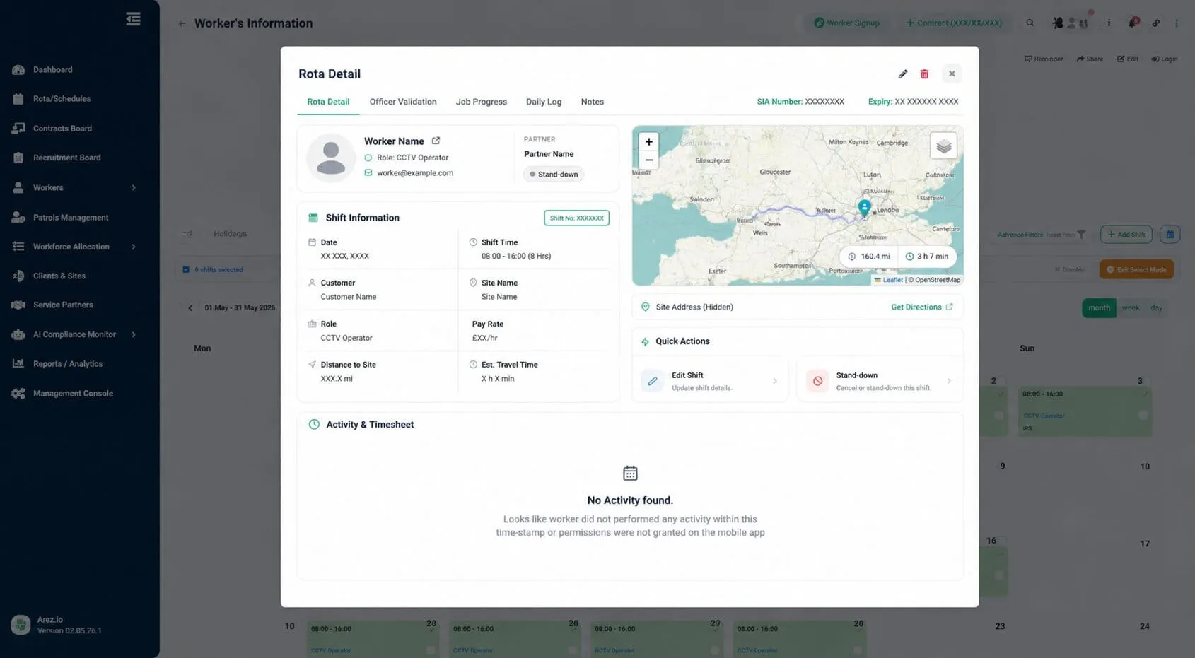Screen dimensions: 1195x658
Task: Expand Workforce Allocation submenu
Action: (x=134, y=247)
